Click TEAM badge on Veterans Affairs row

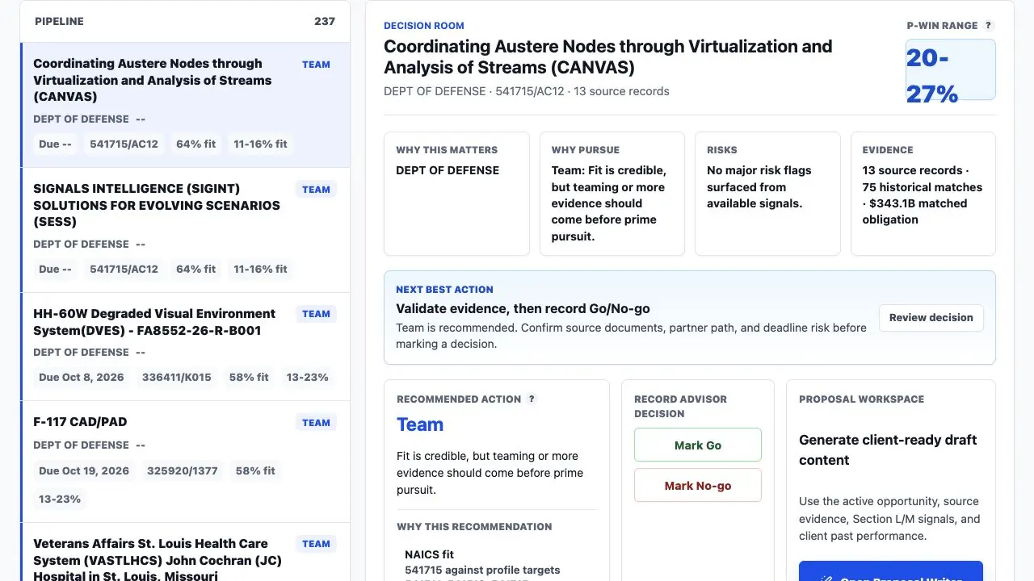pyautogui.click(x=316, y=544)
